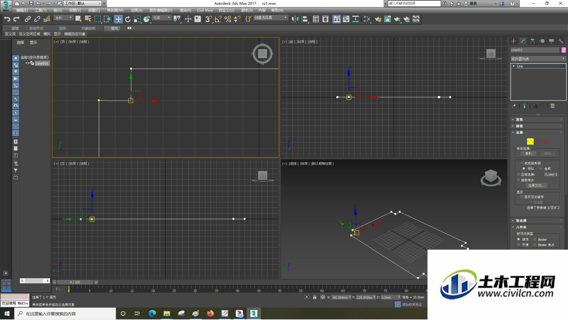This screenshot has width=568, height=320.
Task: Activate the Select and Move tool
Action: 118,19
